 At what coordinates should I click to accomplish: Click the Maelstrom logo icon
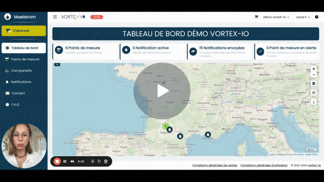8,17
